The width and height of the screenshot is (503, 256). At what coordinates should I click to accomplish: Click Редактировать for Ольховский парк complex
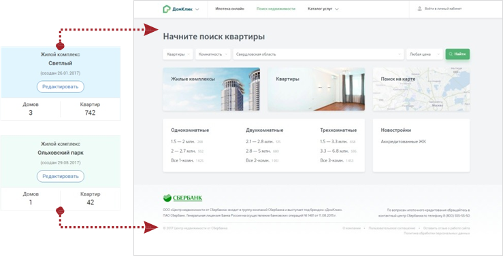click(x=61, y=177)
